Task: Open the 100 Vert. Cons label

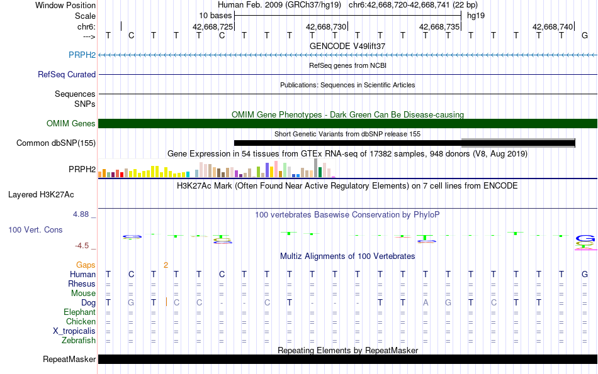Action: click(35, 229)
